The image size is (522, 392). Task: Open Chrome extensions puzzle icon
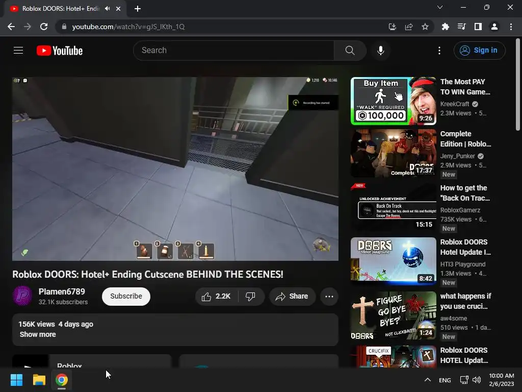pyautogui.click(x=445, y=27)
